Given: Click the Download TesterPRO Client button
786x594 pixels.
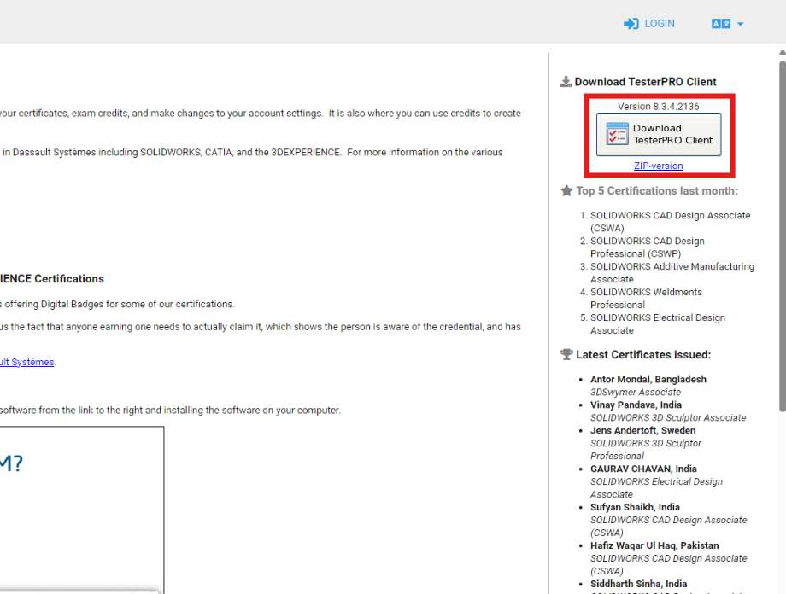Looking at the screenshot, I should click(x=659, y=134).
